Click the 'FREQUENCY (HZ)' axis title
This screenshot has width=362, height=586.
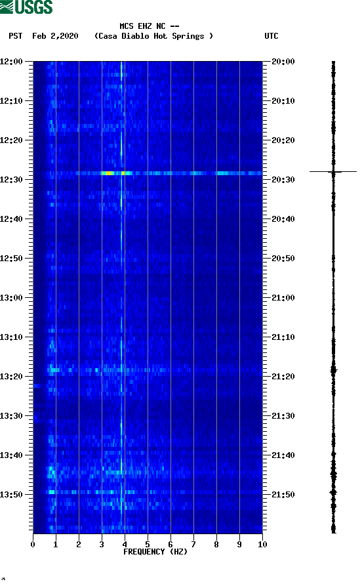point(155,552)
